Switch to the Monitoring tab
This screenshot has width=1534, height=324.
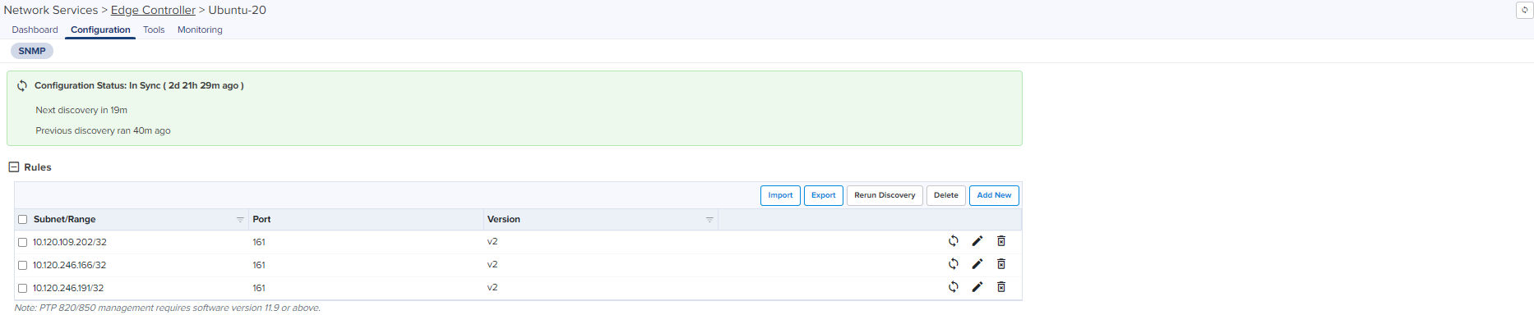coord(200,30)
